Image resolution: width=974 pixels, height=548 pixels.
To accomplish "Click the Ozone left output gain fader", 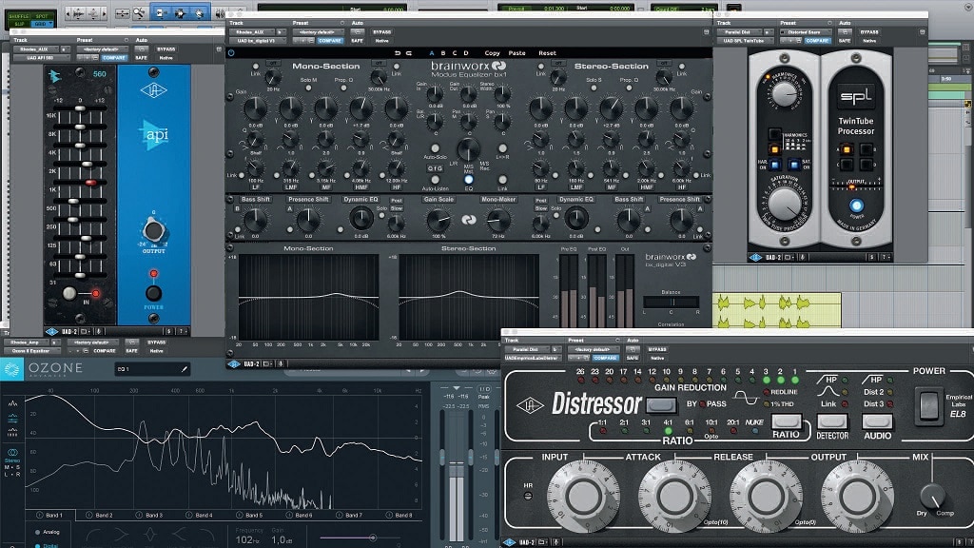I will [442, 458].
